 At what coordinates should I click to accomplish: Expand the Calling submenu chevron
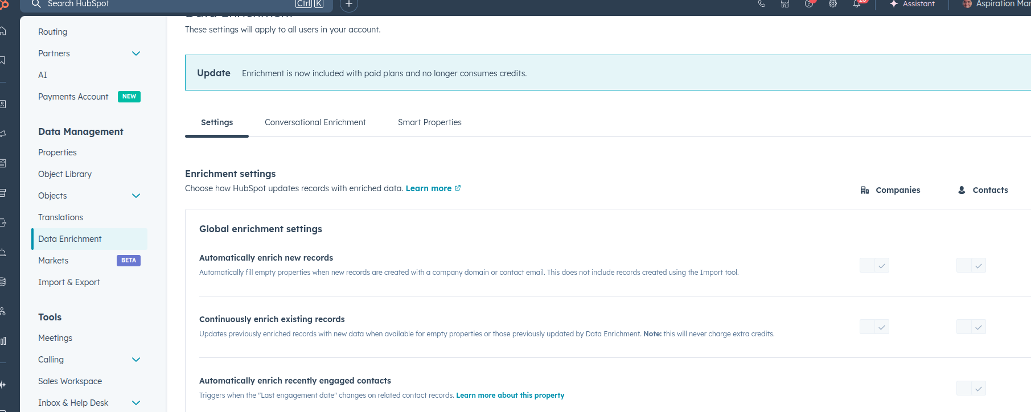(x=136, y=360)
